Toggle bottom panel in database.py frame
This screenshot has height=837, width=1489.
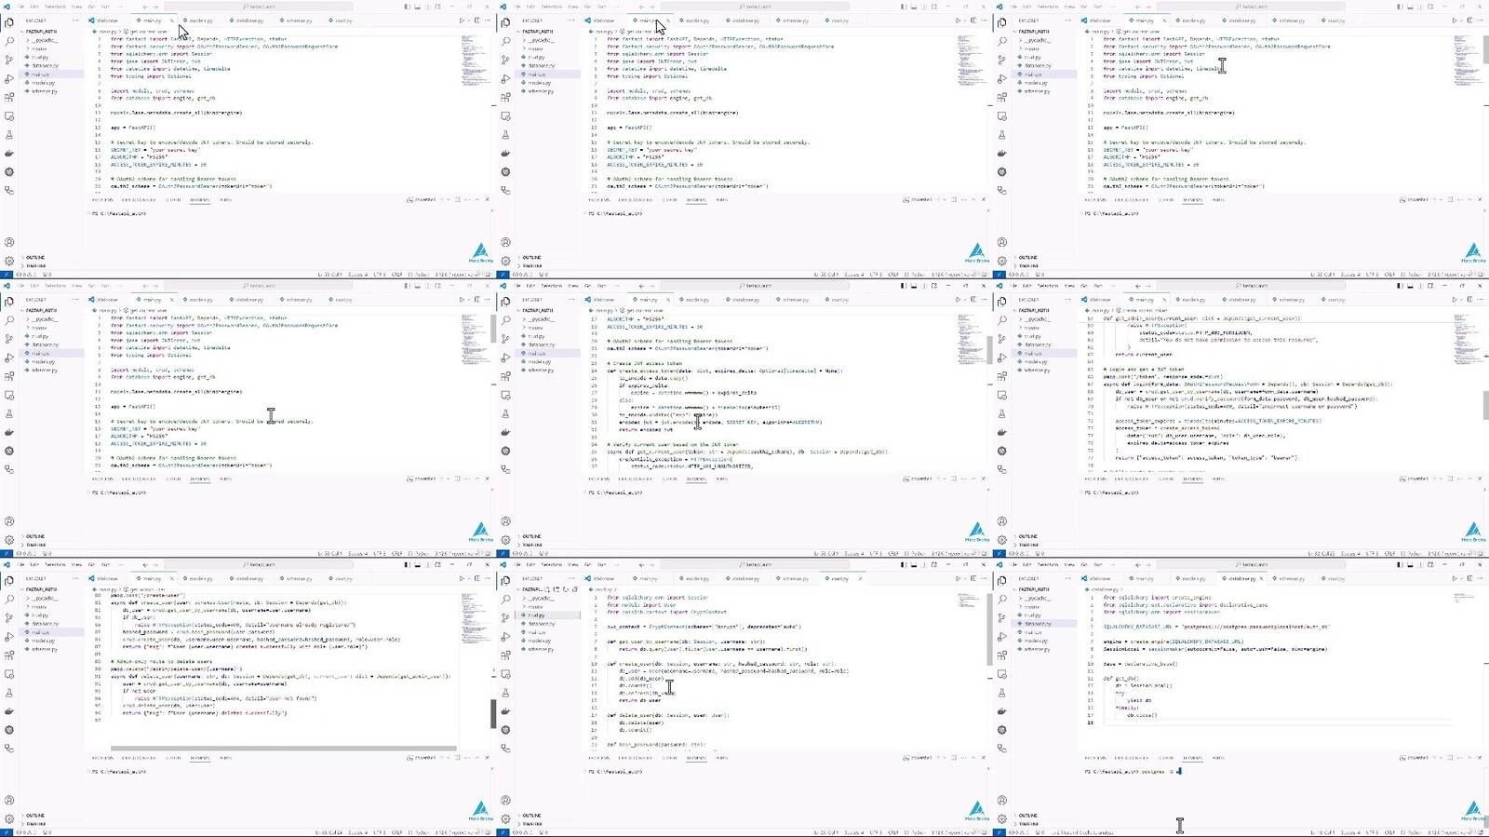1410,564
